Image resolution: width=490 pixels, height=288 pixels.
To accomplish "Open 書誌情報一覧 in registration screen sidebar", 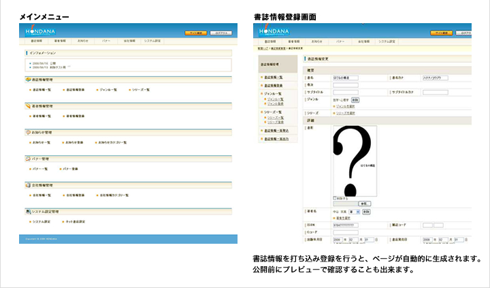I will (x=274, y=77).
